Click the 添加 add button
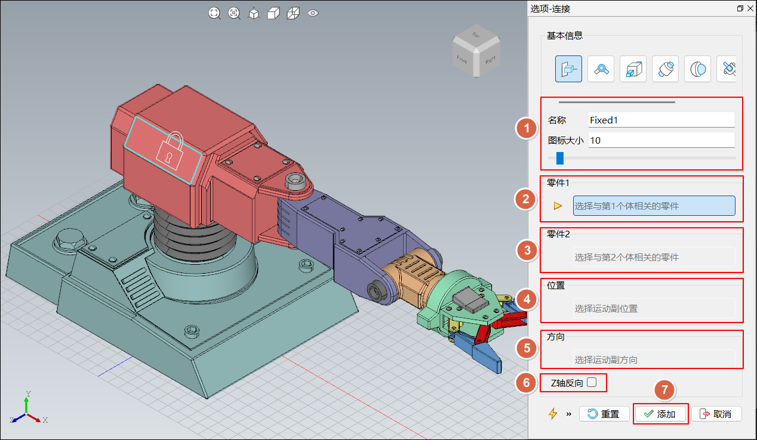This screenshot has height=440, width=757. pos(660,414)
